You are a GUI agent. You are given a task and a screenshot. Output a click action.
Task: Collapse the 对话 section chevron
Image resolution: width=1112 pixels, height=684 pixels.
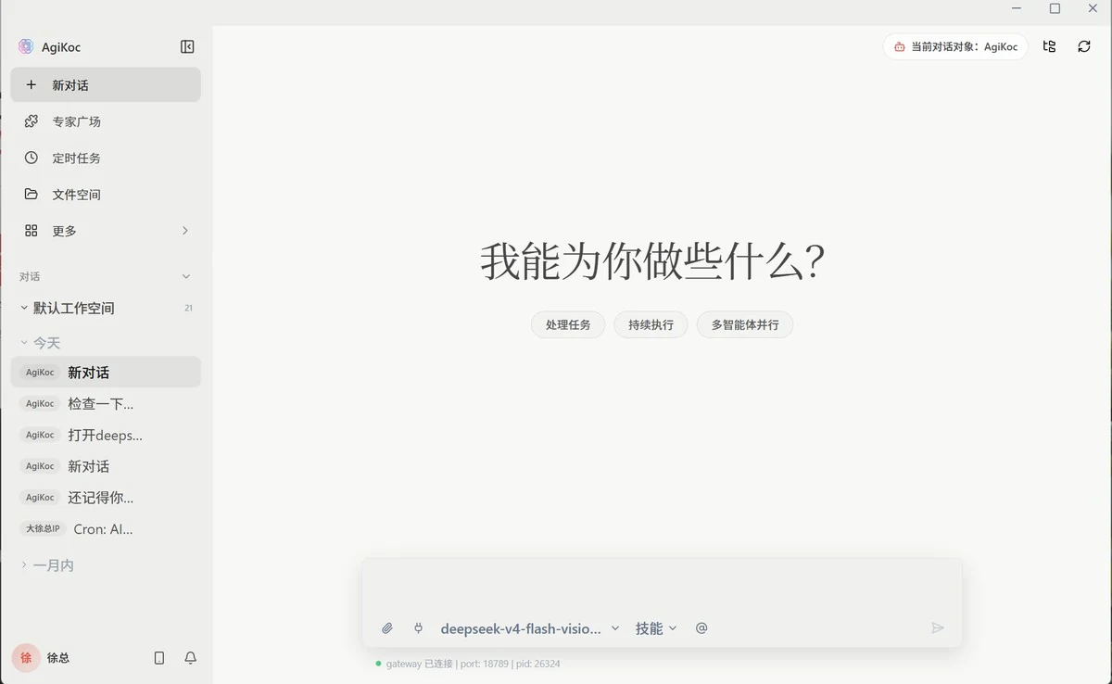[186, 276]
